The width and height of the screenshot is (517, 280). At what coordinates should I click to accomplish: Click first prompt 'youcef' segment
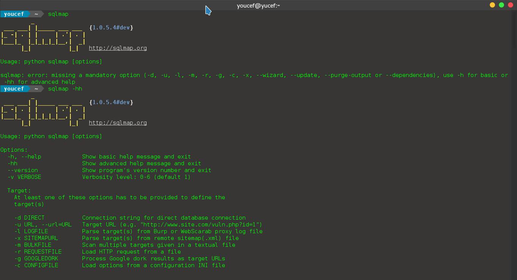(14, 14)
